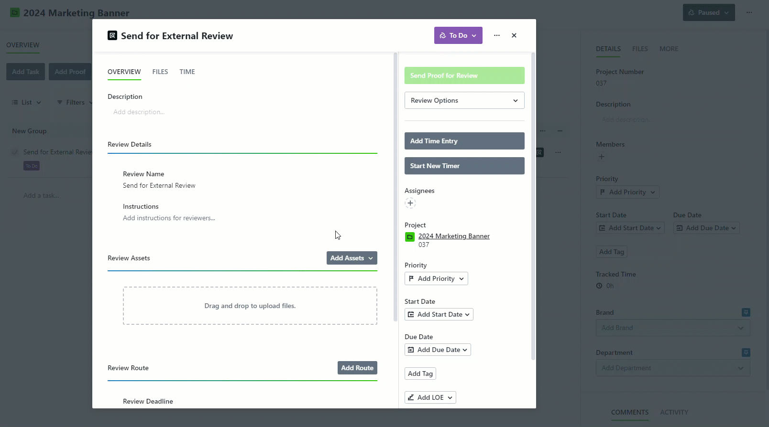Viewport: 769px width, 427px height.
Task: Select the modal's OVERVIEW tab
Action: click(x=124, y=72)
